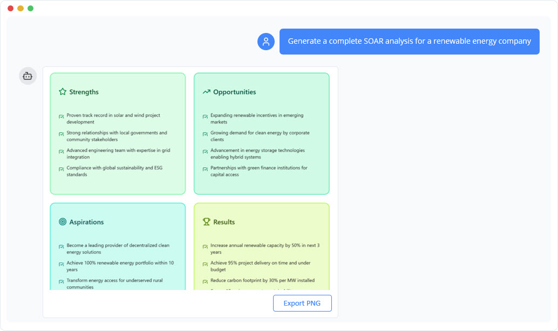
Task: Click the Export PNG button
Action: coord(302,303)
